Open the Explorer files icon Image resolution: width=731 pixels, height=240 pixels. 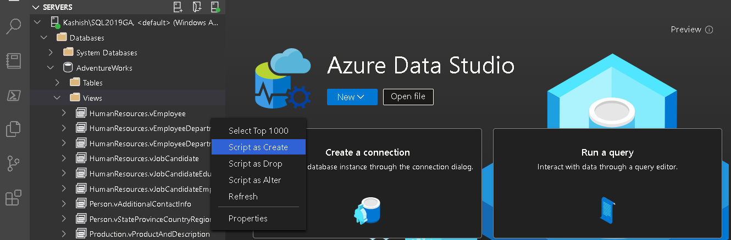point(13,129)
